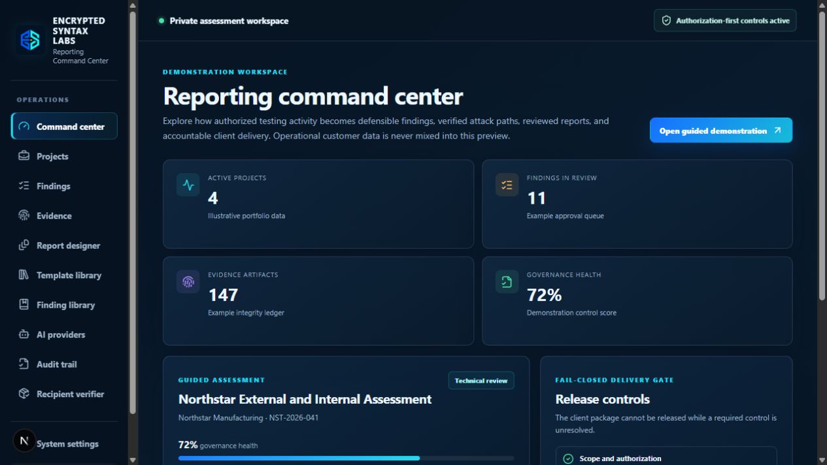This screenshot has width=827, height=465.
Task: Click the Command center gauge icon
Action: tap(24, 127)
